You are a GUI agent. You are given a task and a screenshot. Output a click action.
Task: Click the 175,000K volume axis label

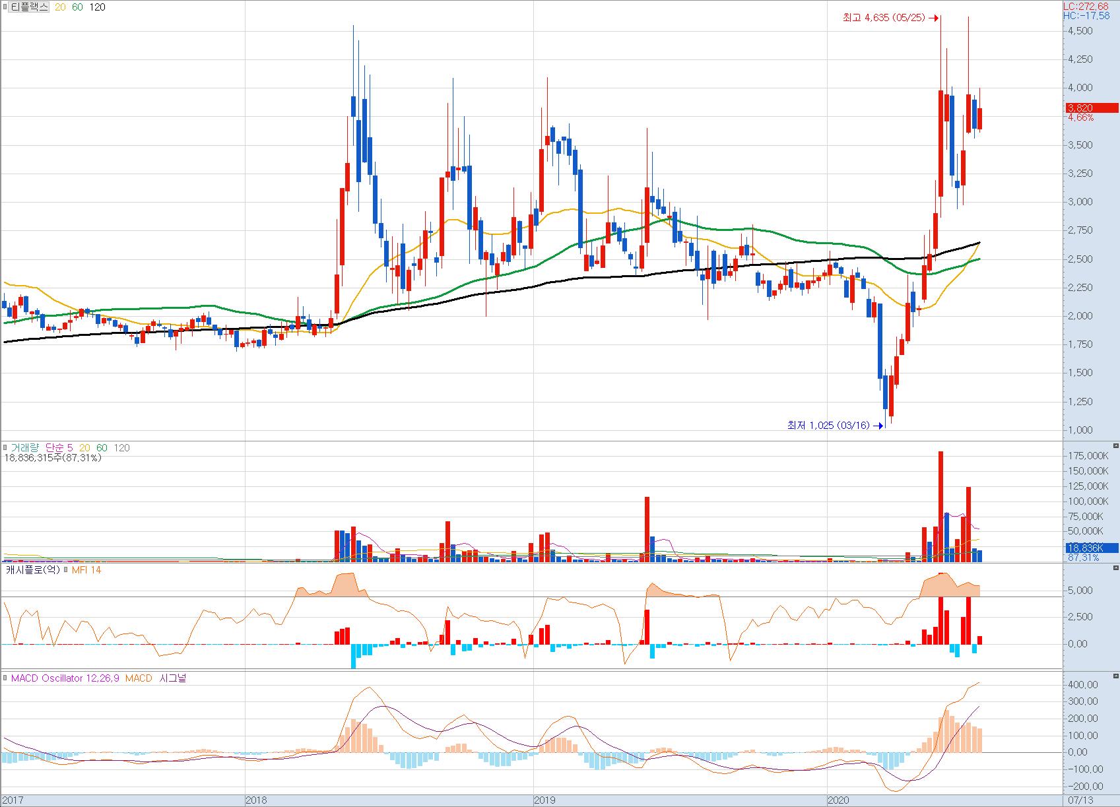point(1089,456)
